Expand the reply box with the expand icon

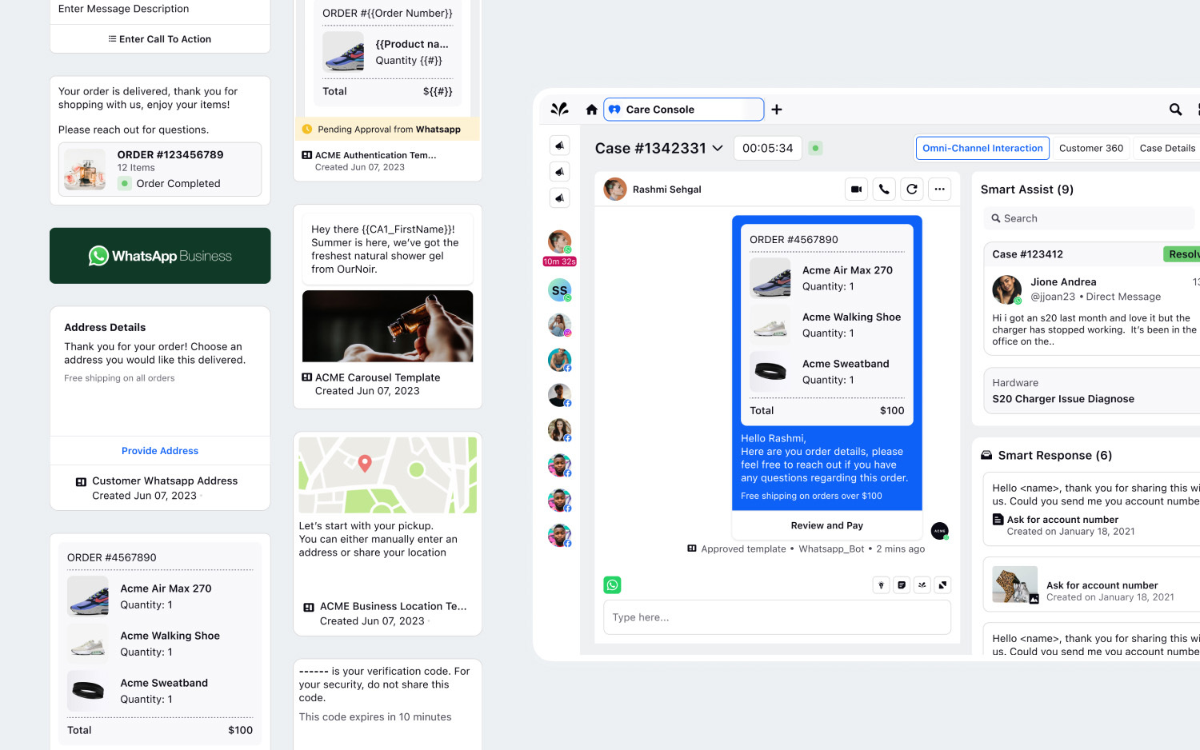pos(943,585)
